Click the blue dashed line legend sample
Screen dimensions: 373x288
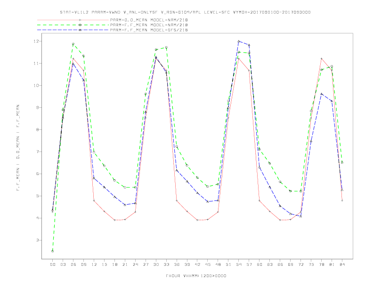click(x=73, y=30)
